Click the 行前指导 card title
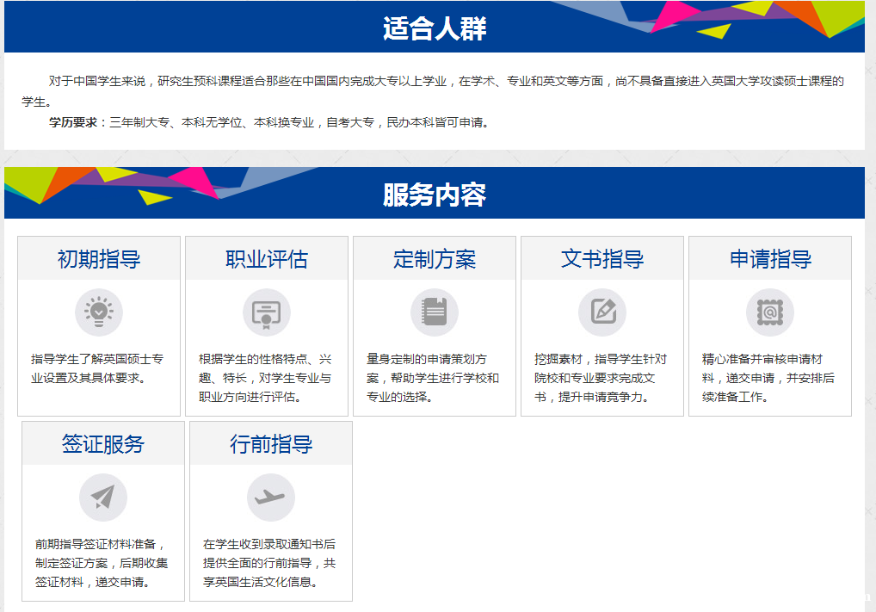Screen dimensions: 876x612 pos(271,444)
